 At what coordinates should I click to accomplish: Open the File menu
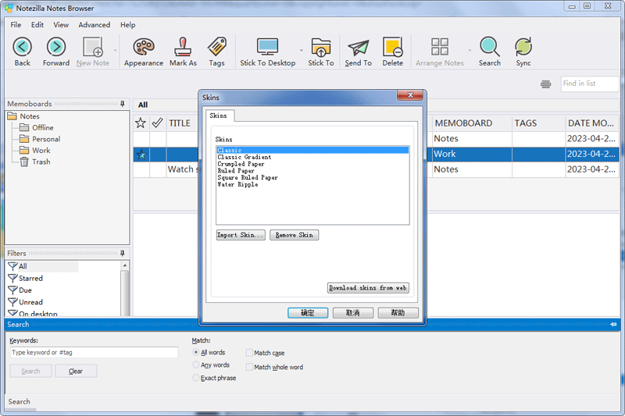[16, 25]
